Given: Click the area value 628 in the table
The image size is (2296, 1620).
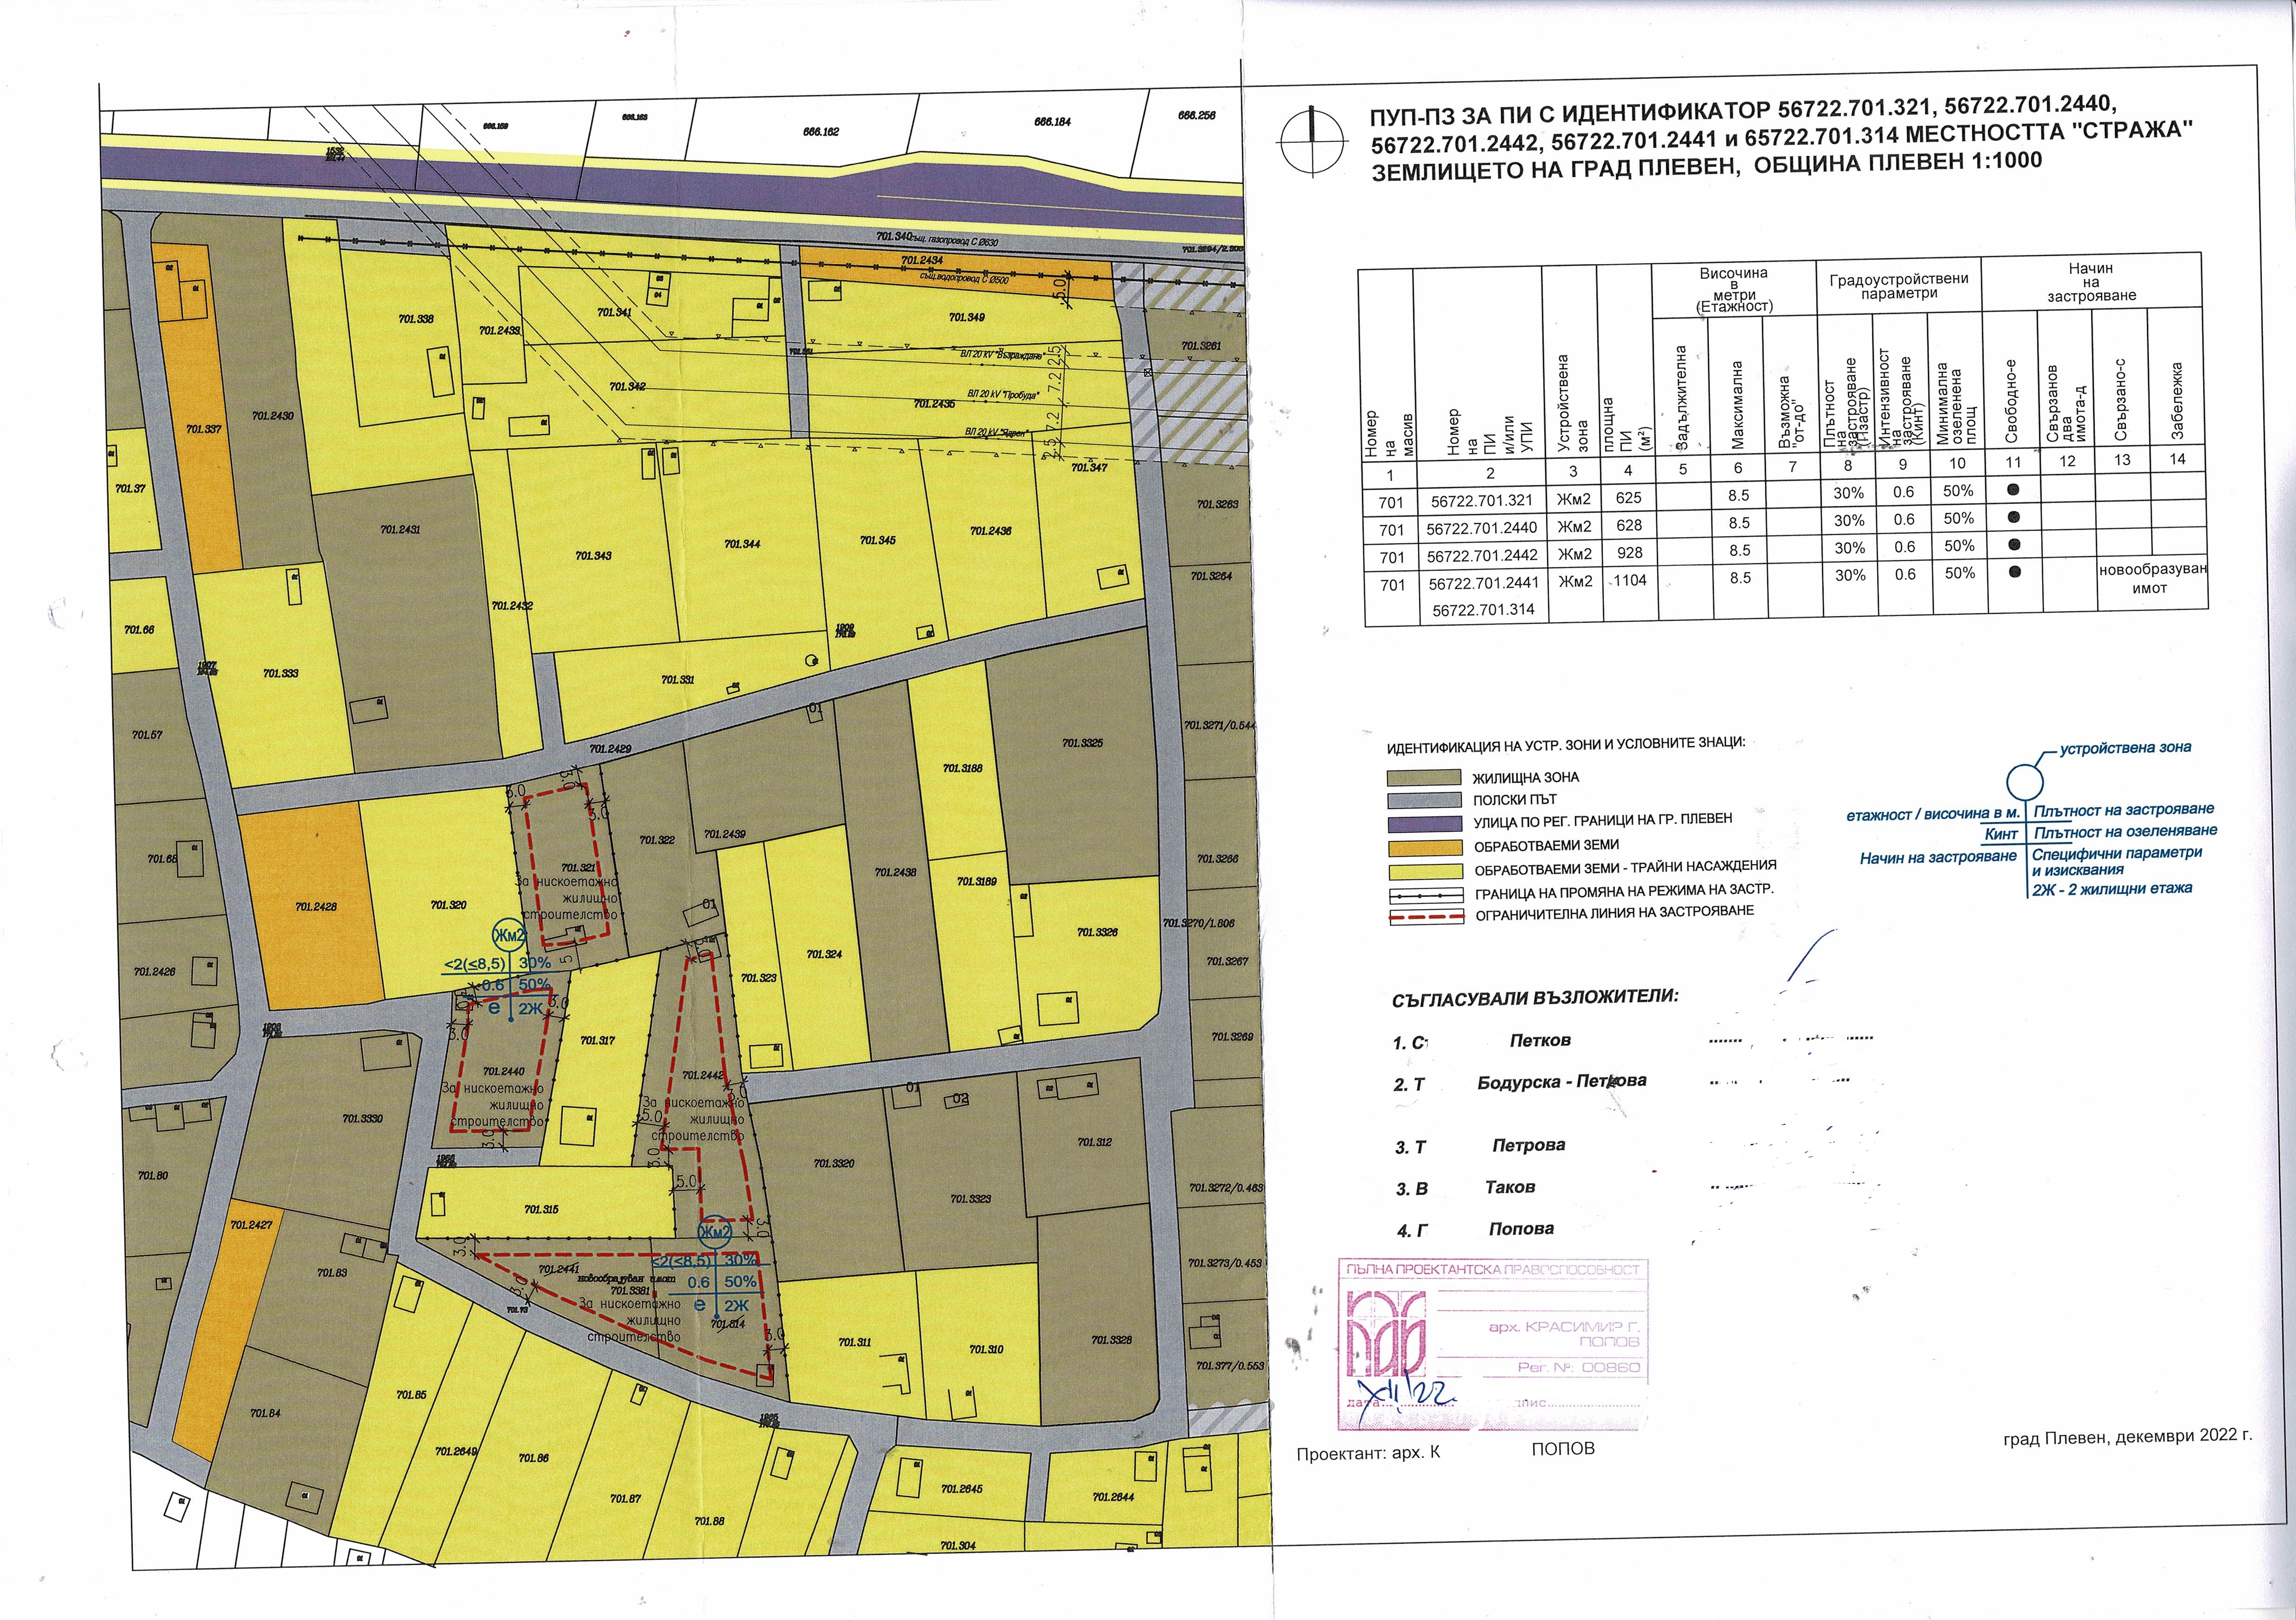Looking at the screenshot, I should [1629, 525].
